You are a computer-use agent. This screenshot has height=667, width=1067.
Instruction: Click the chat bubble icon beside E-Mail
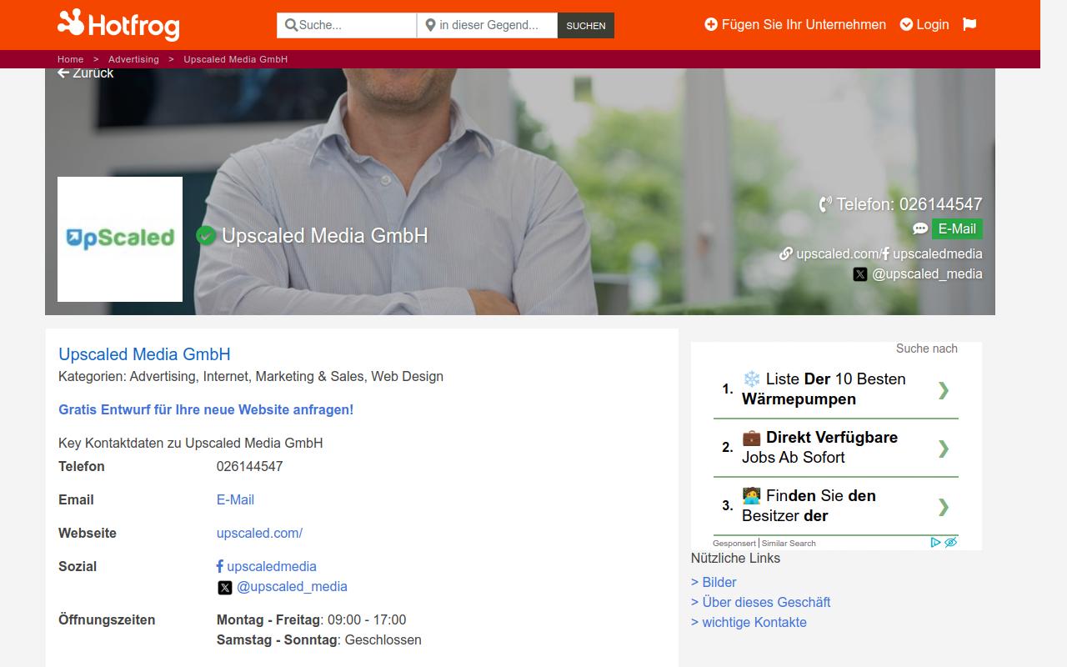[919, 228]
